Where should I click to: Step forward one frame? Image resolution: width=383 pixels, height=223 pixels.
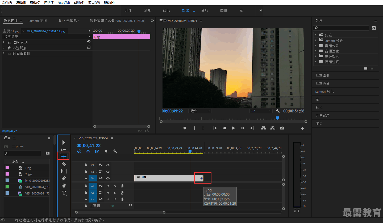243,128
